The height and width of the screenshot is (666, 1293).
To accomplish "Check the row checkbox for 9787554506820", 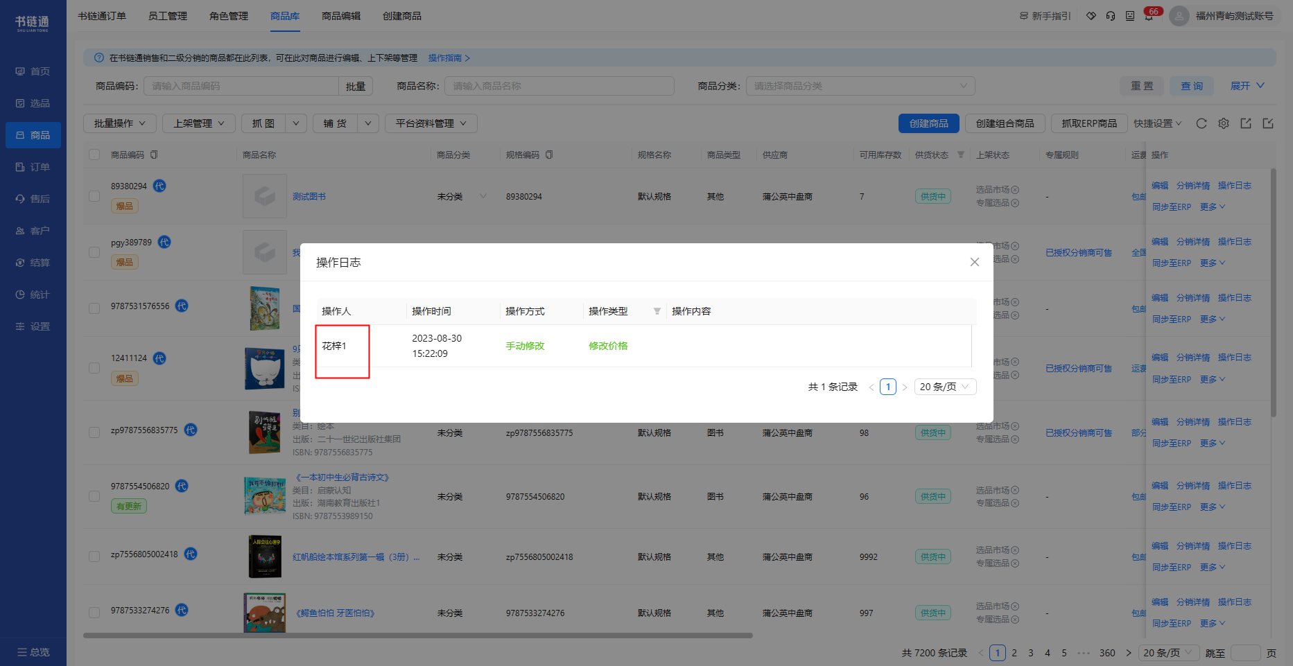I will [94, 496].
